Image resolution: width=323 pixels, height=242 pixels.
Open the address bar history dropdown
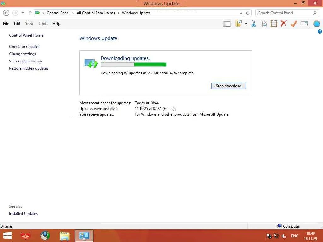pos(241,13)
